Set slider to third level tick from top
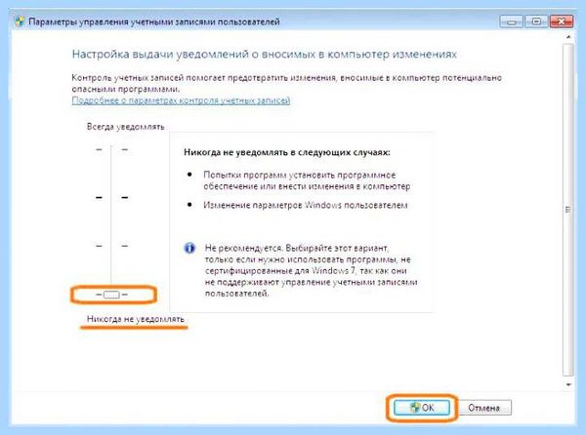 pos(111,246)
